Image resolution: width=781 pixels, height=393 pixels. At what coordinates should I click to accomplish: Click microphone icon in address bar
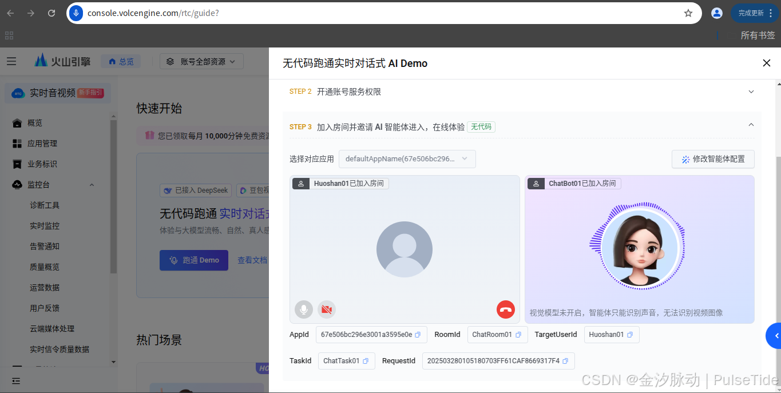(76, 13)
